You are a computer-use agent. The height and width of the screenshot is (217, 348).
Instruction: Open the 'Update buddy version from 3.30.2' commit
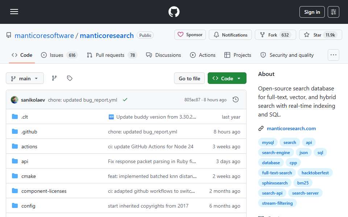point(156,117)
